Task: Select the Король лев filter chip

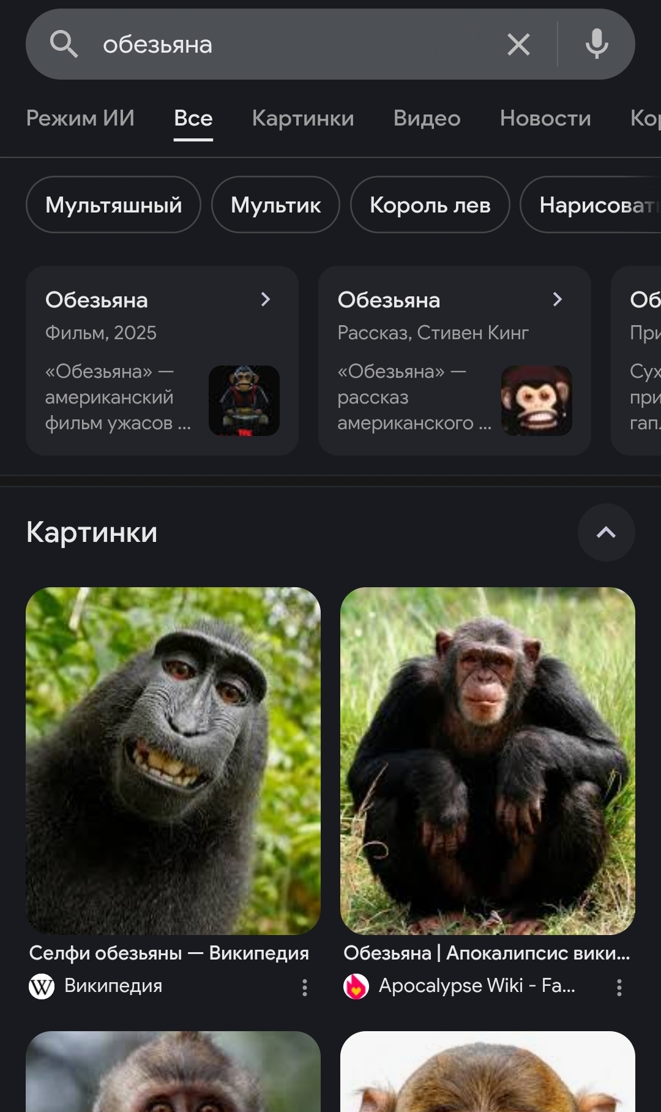Action: click(x=430, y=205)
